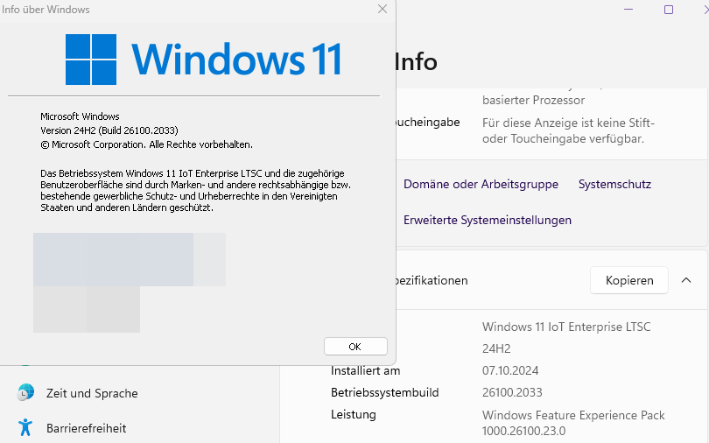The width and height of the screenshot is (709, 443).
Task: Click the Windows 11 logo in the dialog
Action: pos(203,60)
